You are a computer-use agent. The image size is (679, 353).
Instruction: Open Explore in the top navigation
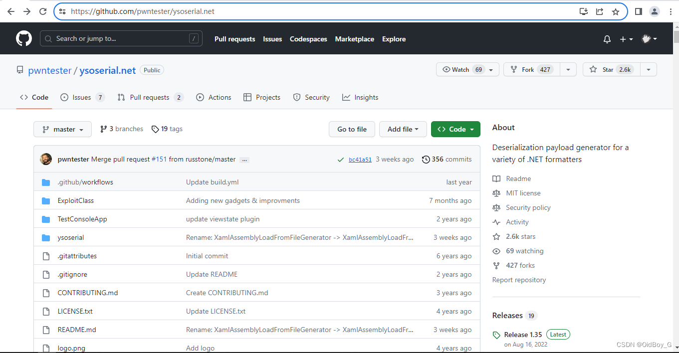pos(394,39)
